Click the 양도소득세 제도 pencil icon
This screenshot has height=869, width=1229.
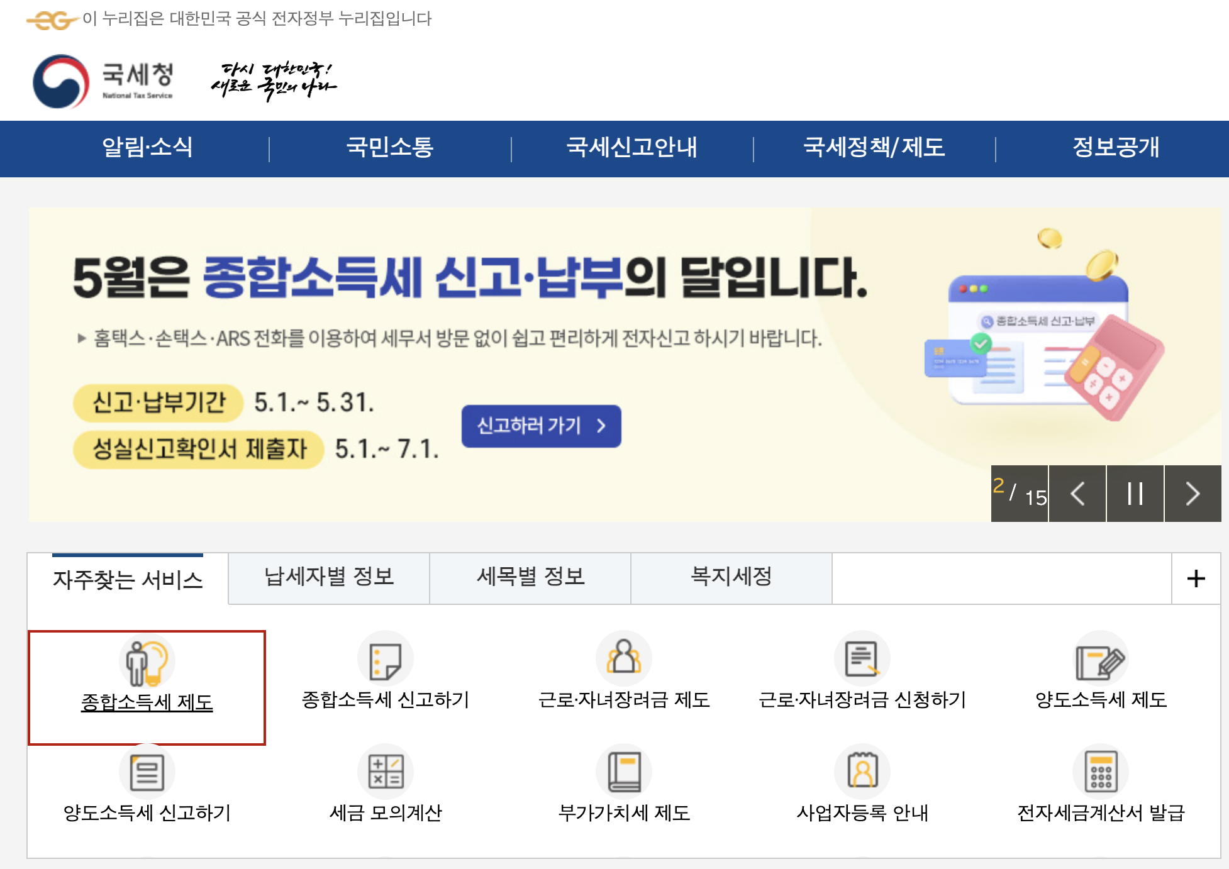pos(1100,660)
